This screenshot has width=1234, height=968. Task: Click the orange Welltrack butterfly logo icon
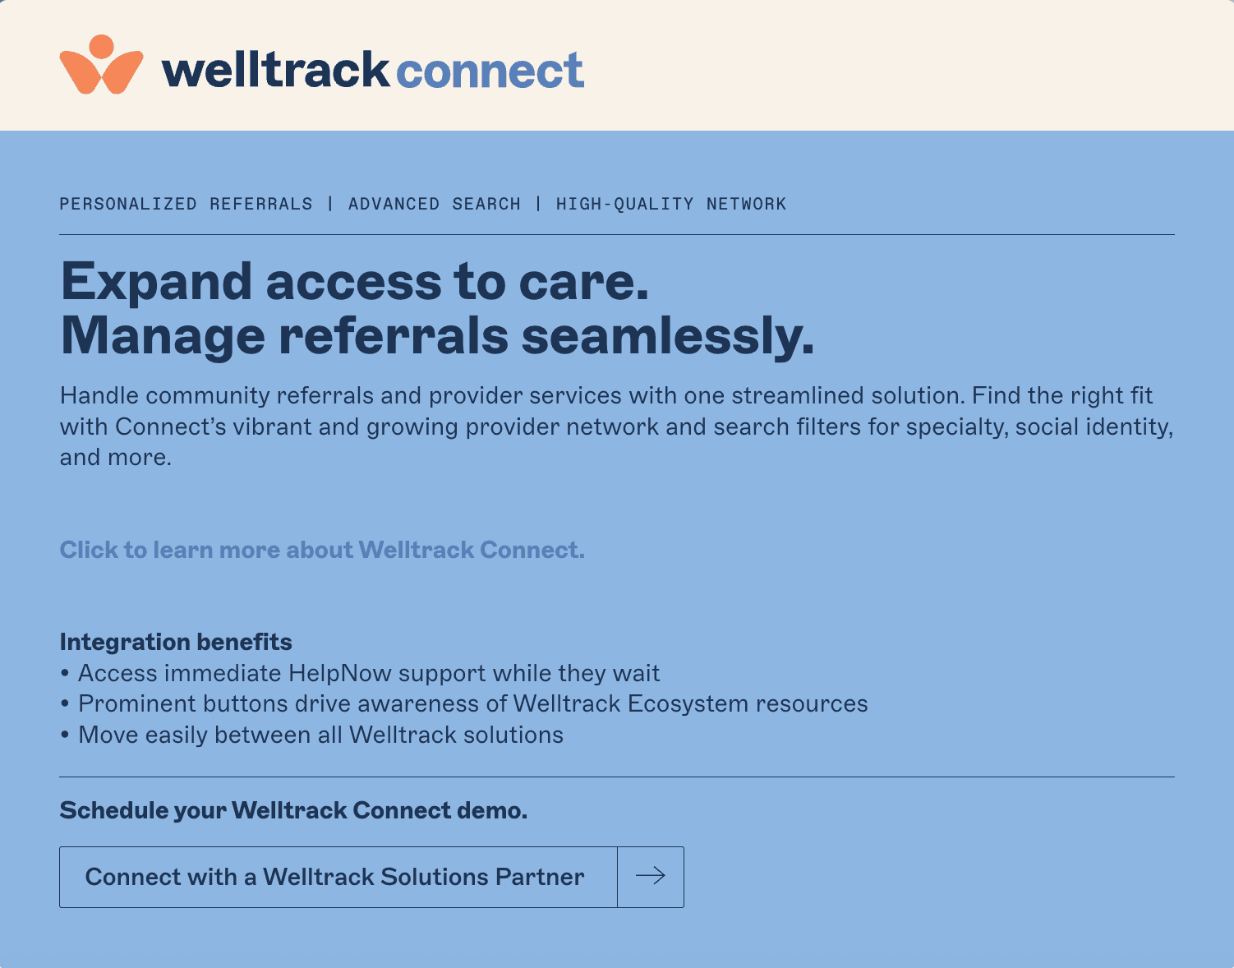click(101, 65)
